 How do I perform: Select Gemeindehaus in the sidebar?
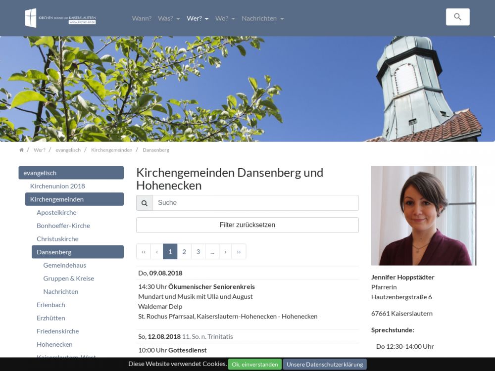click(x=64, y=265)
